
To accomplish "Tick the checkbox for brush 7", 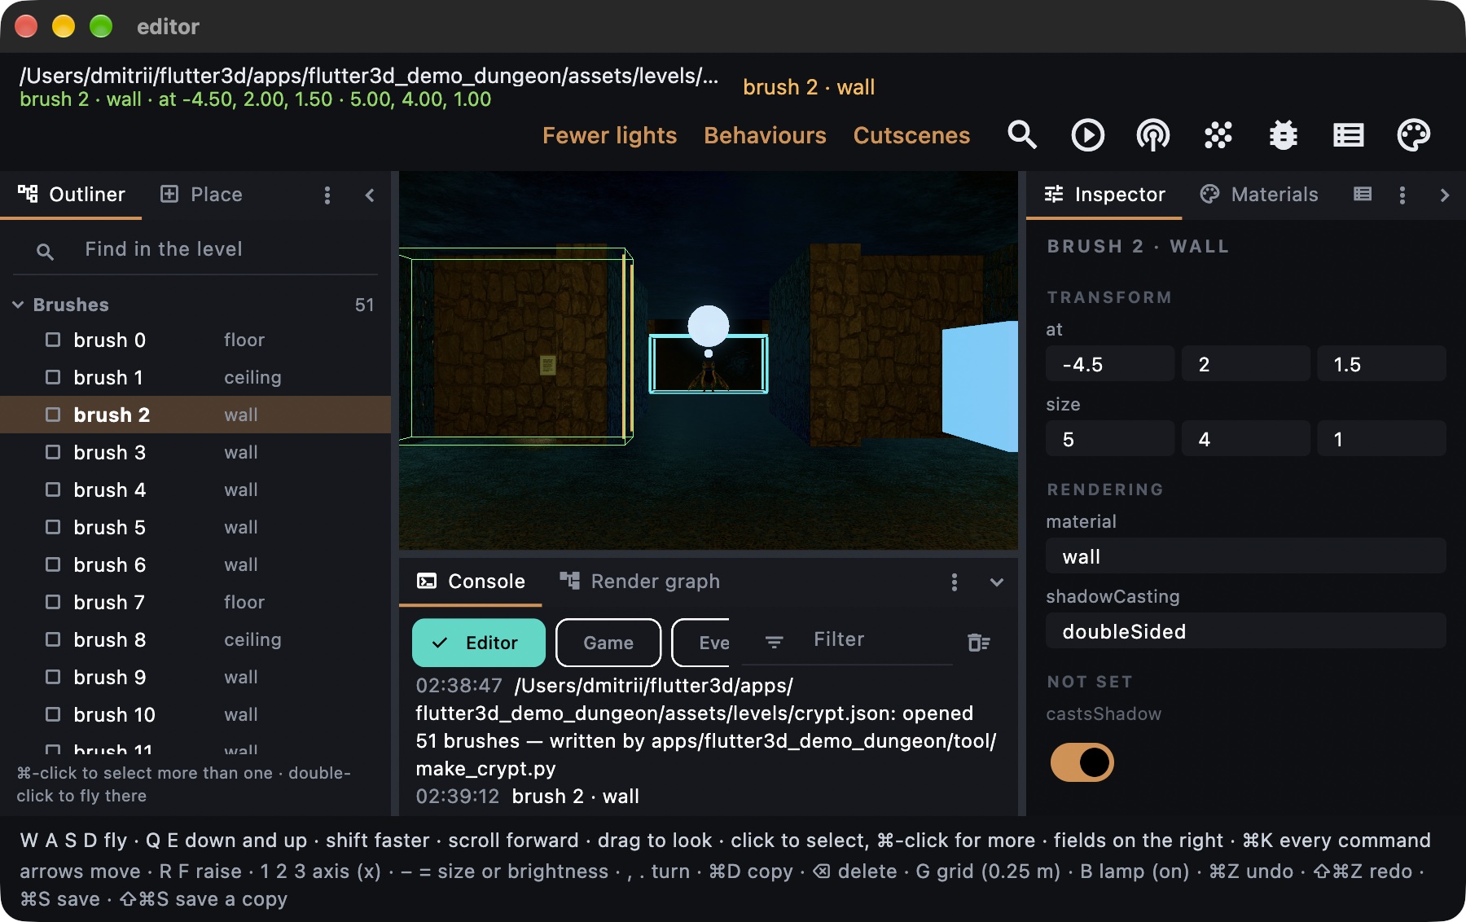I will pos(53,602).
